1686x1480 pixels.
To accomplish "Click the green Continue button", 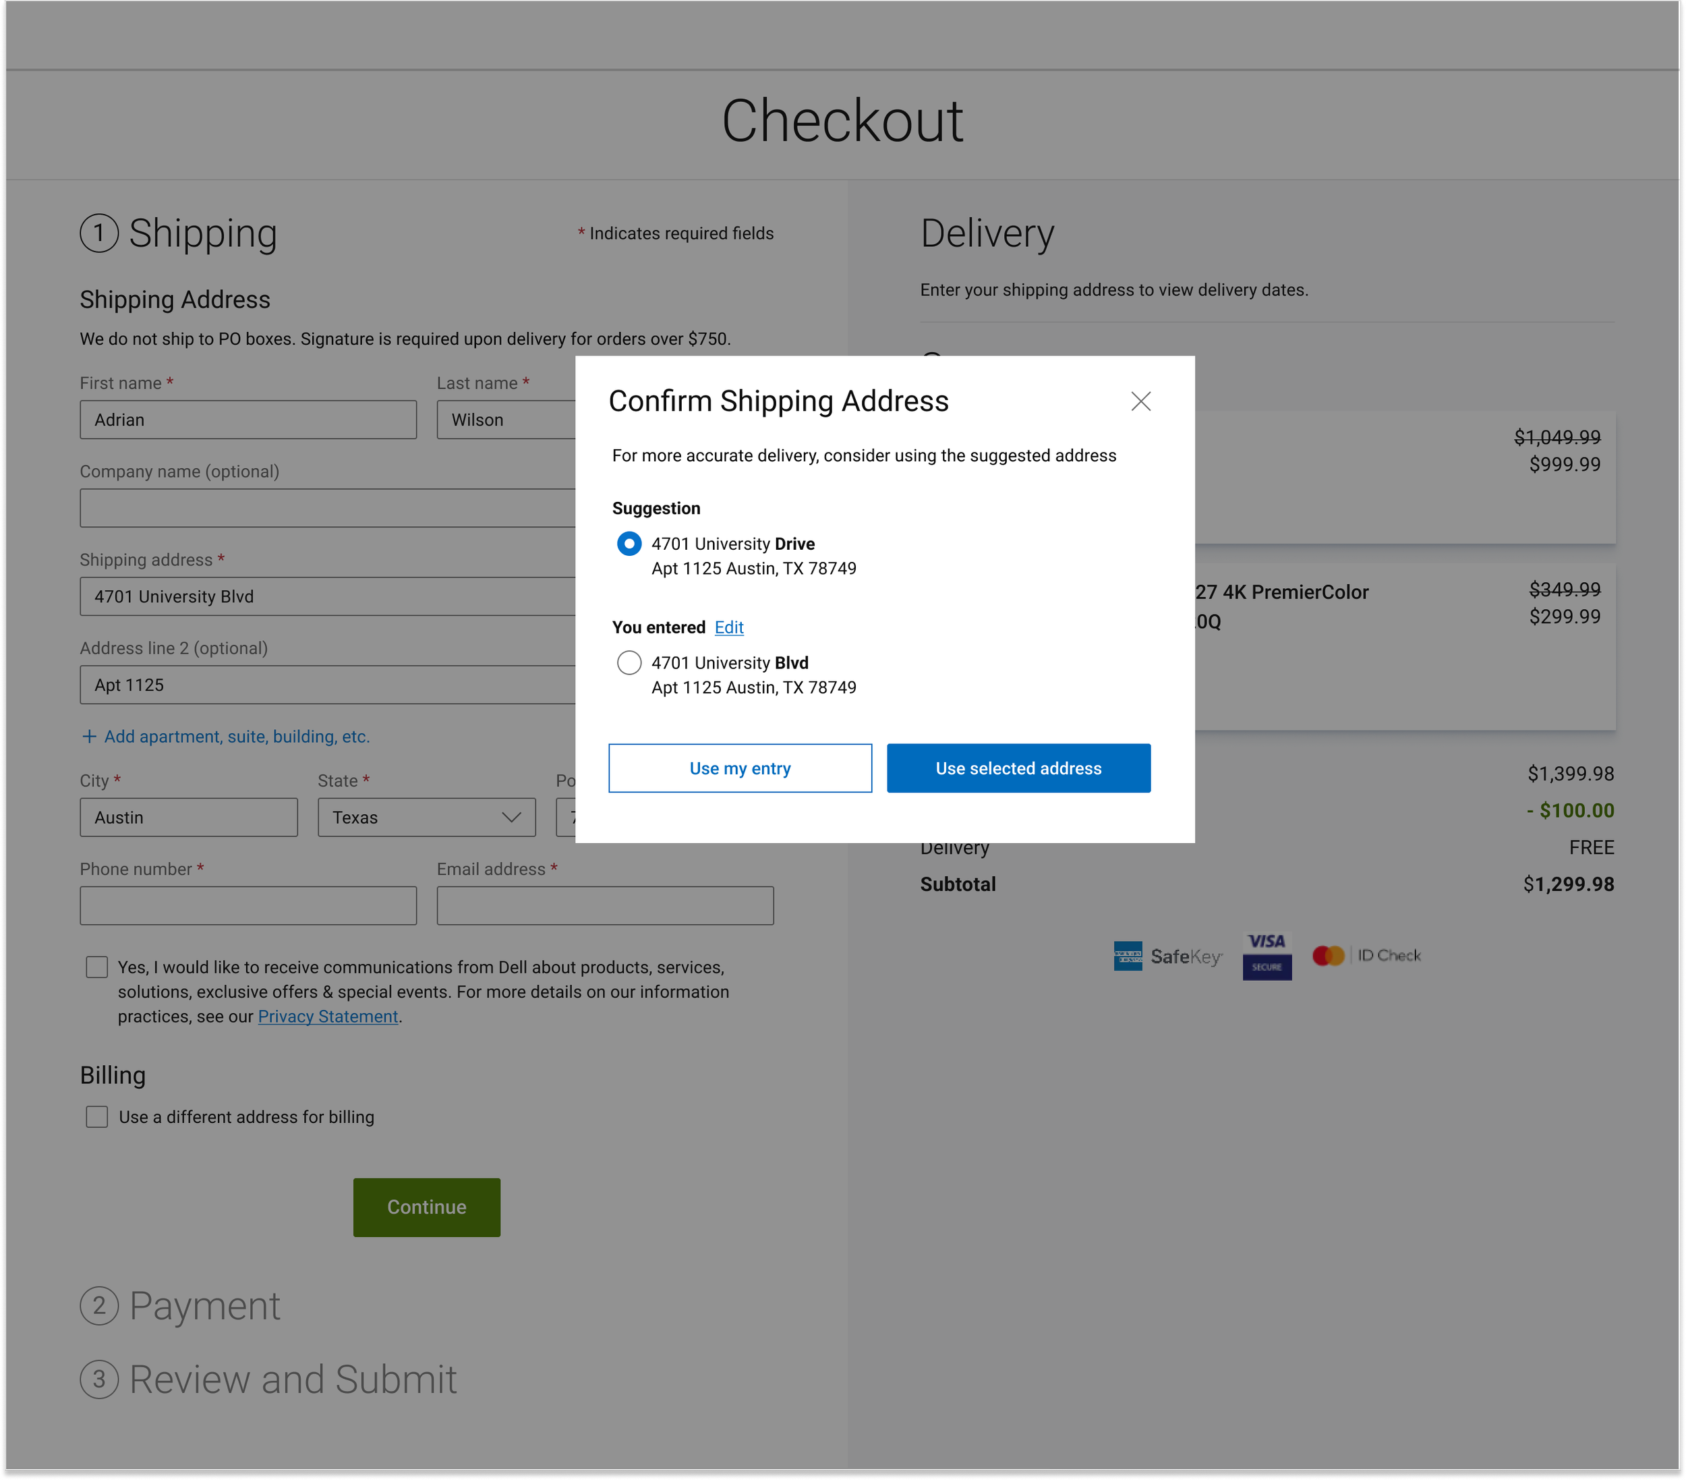I will [x=426, y=1207].
